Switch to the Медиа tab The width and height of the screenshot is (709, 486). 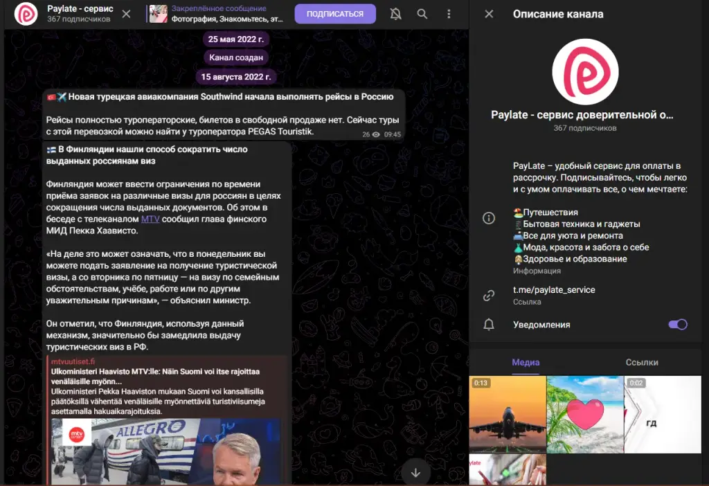[526, 362]
